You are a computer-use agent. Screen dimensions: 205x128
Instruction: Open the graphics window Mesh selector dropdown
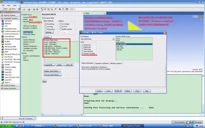tap(105, 13)
